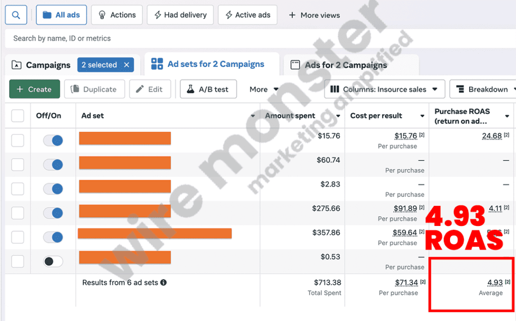Open the Actions lightbulb filter
Screen dimensions: 516x321
pos(117,15)
